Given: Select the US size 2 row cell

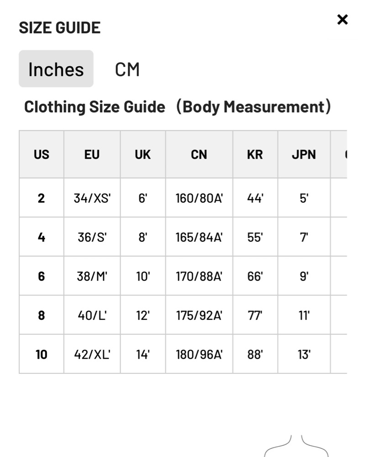Looking at the screenshot, I should [42, 198].
